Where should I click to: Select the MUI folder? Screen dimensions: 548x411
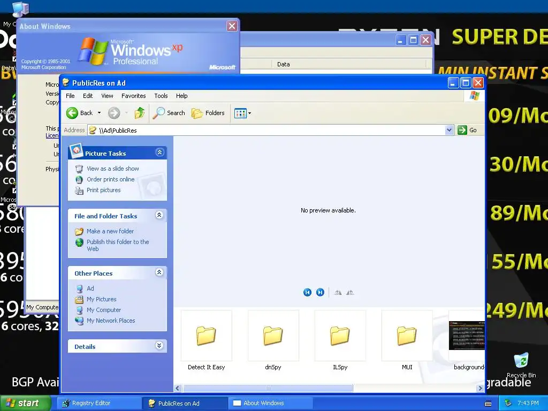point(407,340)
